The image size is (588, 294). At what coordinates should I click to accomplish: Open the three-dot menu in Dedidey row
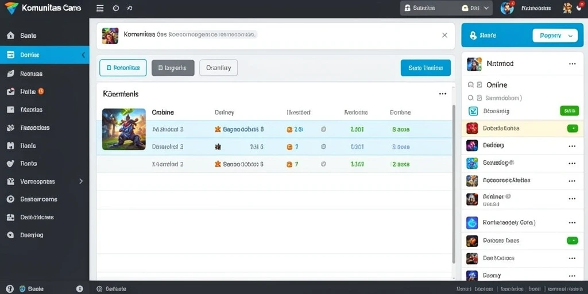tap(572, 146)
